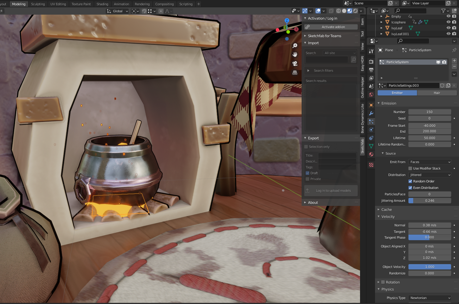Open the Render properties tab icon
This screenshot has width=459, height=304.
371,62
